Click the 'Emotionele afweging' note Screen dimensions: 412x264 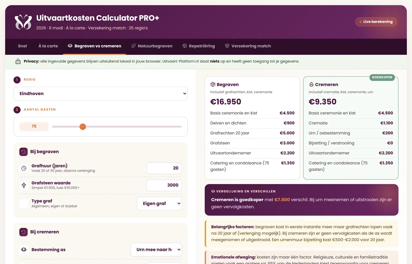(x=302, y=258)
